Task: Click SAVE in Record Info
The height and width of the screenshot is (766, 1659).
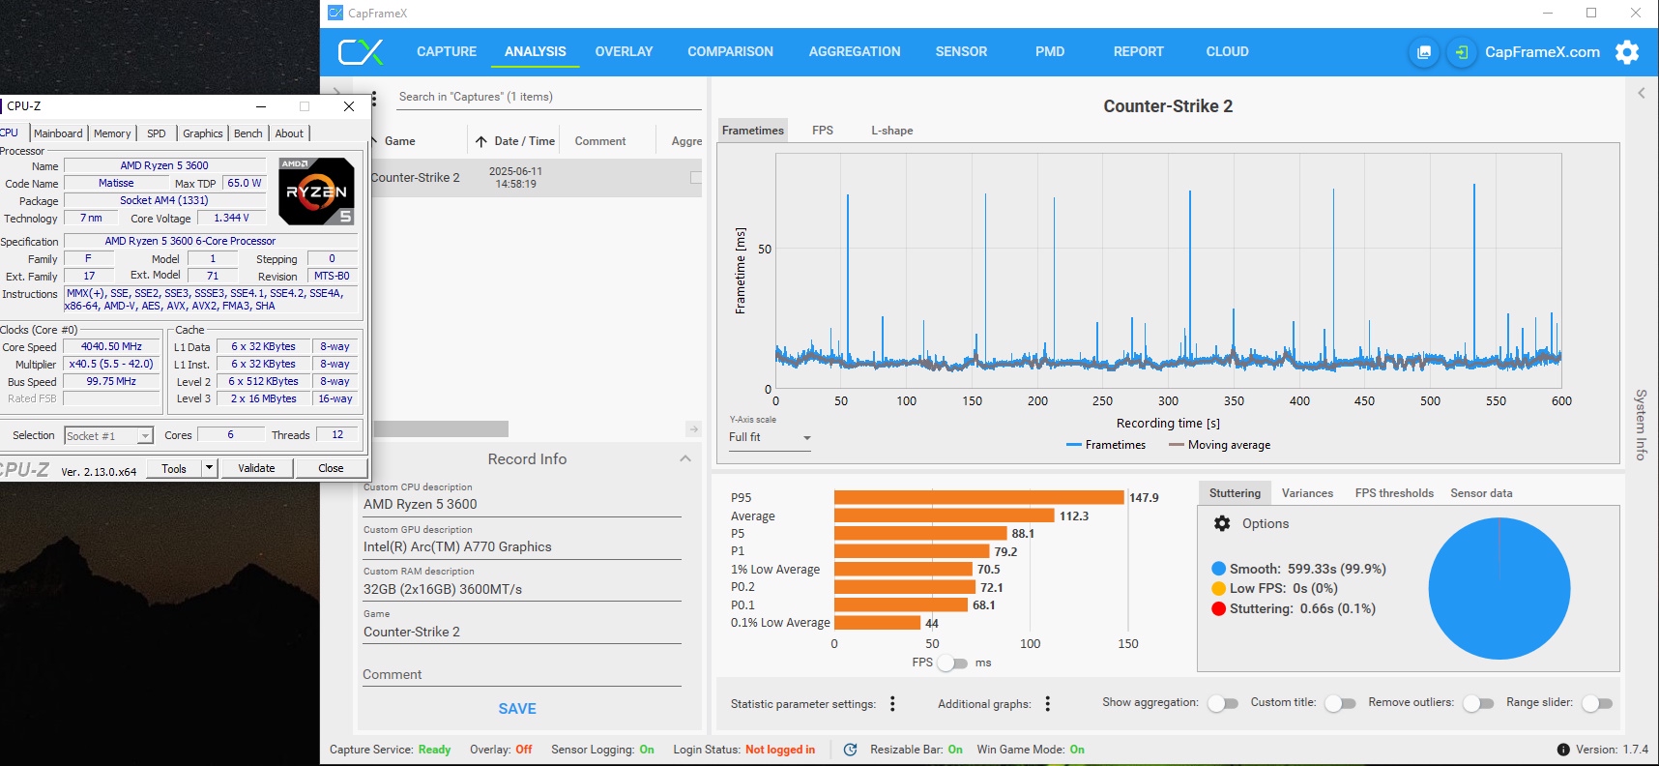Action: coord(517,709)
